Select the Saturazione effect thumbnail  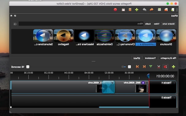(x=43, y=36)
